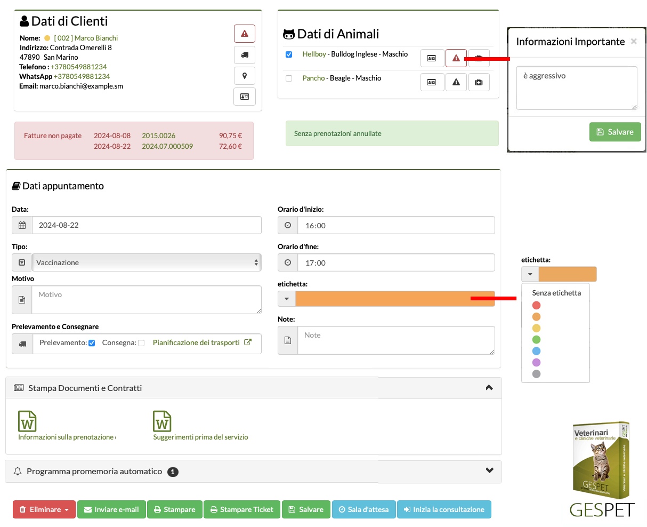Click etichetta caret in the right-side label example
This screenshot has width=647, height=527.
[530, 274]
